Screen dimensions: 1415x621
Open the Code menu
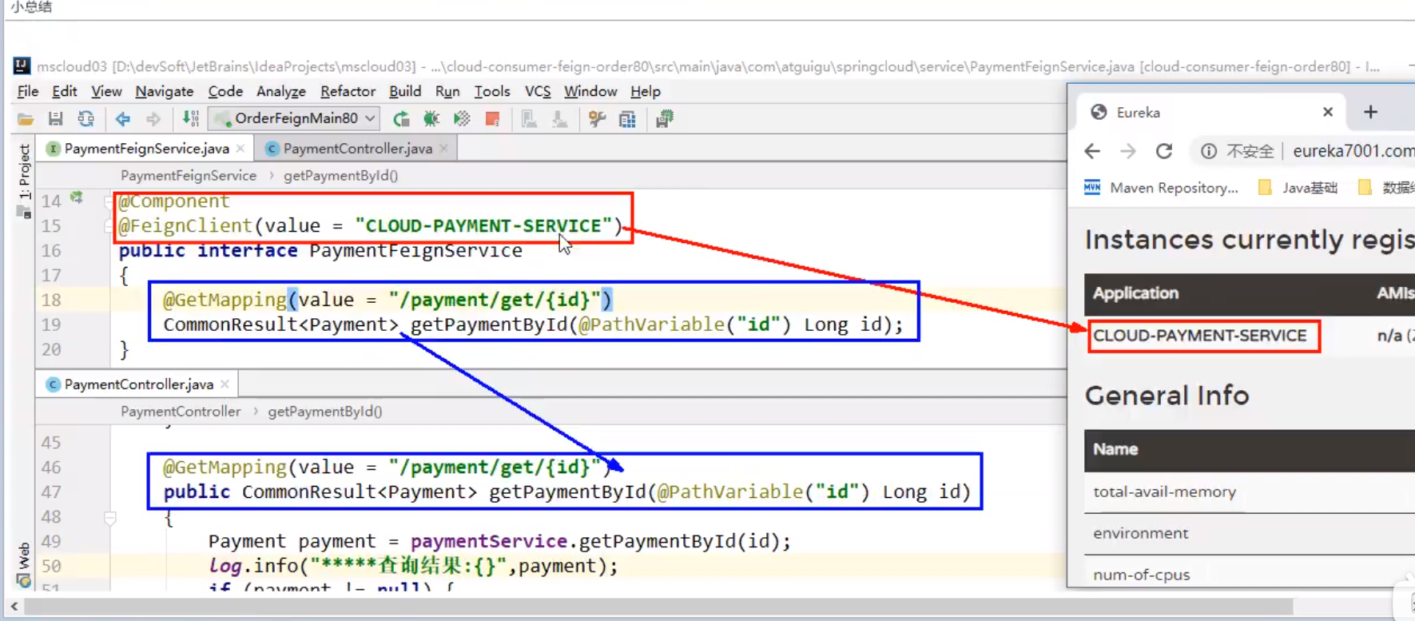pos(225,91)
